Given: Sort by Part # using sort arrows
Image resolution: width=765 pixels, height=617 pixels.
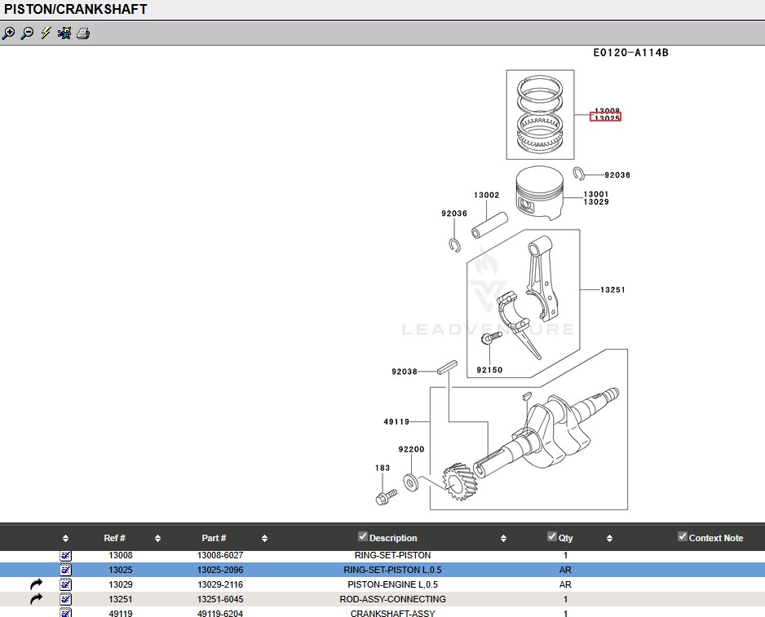Looking at the screenshot, I should tap(264, 539).
